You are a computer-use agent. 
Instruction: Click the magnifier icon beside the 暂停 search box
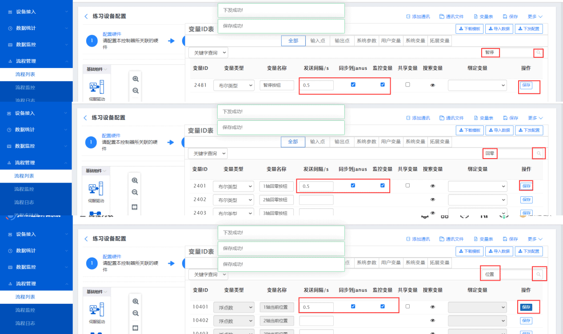[x=538, y=53]
